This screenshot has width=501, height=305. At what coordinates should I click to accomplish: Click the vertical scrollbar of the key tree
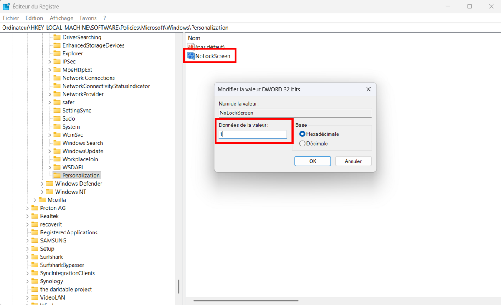tap(179, 286)
